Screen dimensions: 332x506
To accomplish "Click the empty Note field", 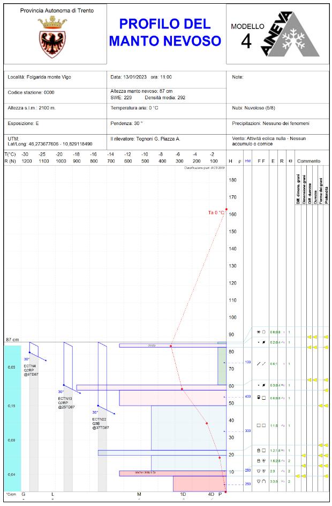I will tap(277, 86).
